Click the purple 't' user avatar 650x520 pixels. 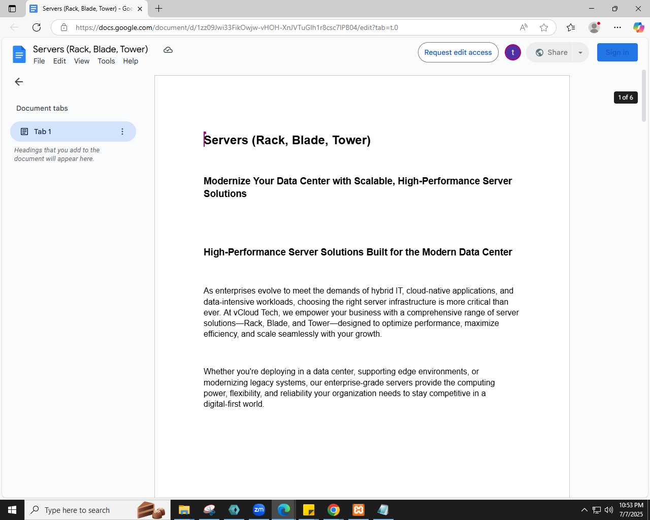click(x=513, y=52)
